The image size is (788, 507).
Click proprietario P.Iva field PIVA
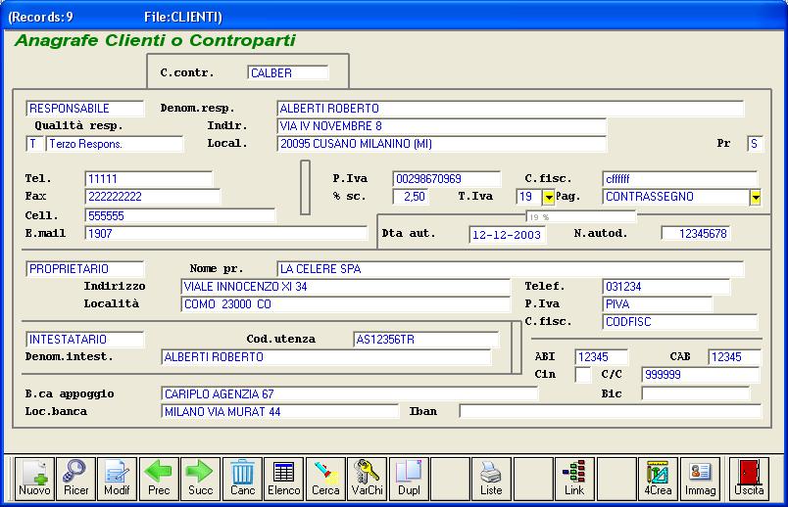click(657, 304)
